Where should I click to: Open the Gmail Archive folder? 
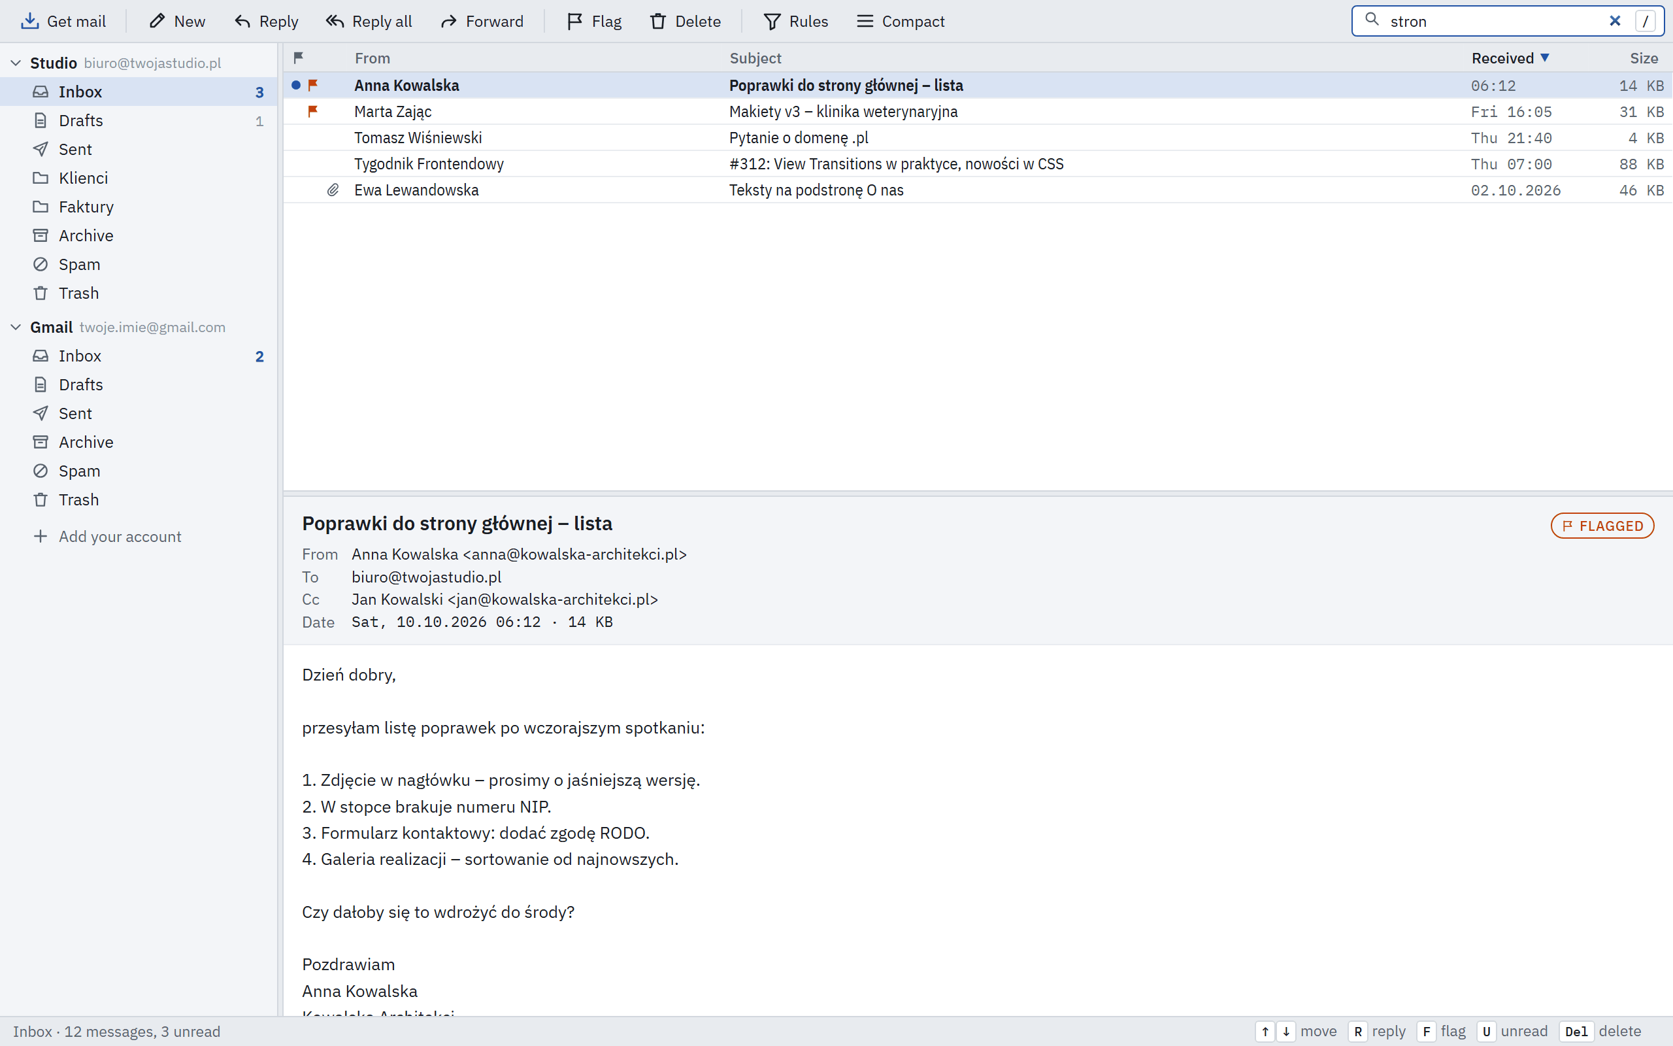(x=139, y=442)
